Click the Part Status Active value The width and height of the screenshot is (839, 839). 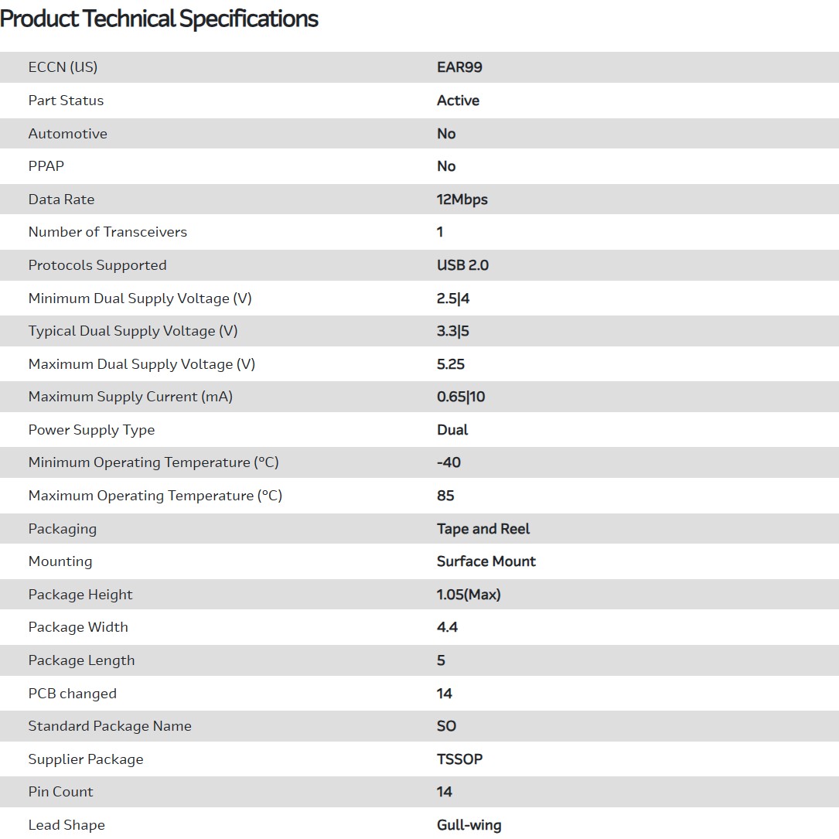tap(458, 101)
